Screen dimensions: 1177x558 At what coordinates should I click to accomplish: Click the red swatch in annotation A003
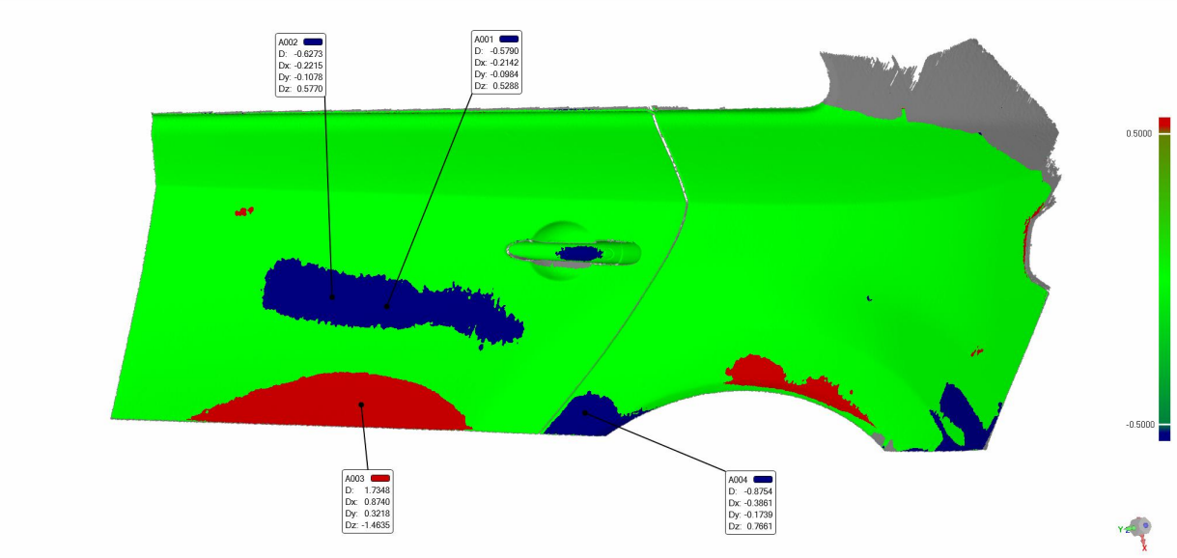coord(379,478)
